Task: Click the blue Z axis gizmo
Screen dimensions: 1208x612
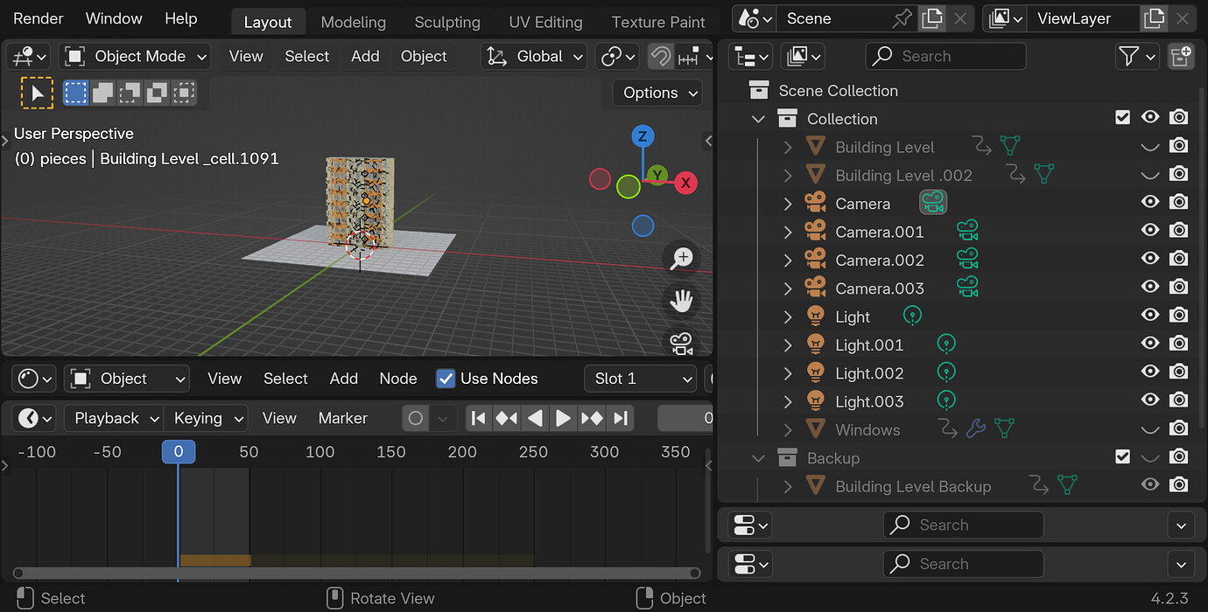Action: 643,136
